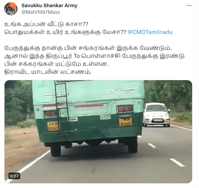
Task: Open the Savukku Shankar Army profile avatar
Action: click(11, 9)
